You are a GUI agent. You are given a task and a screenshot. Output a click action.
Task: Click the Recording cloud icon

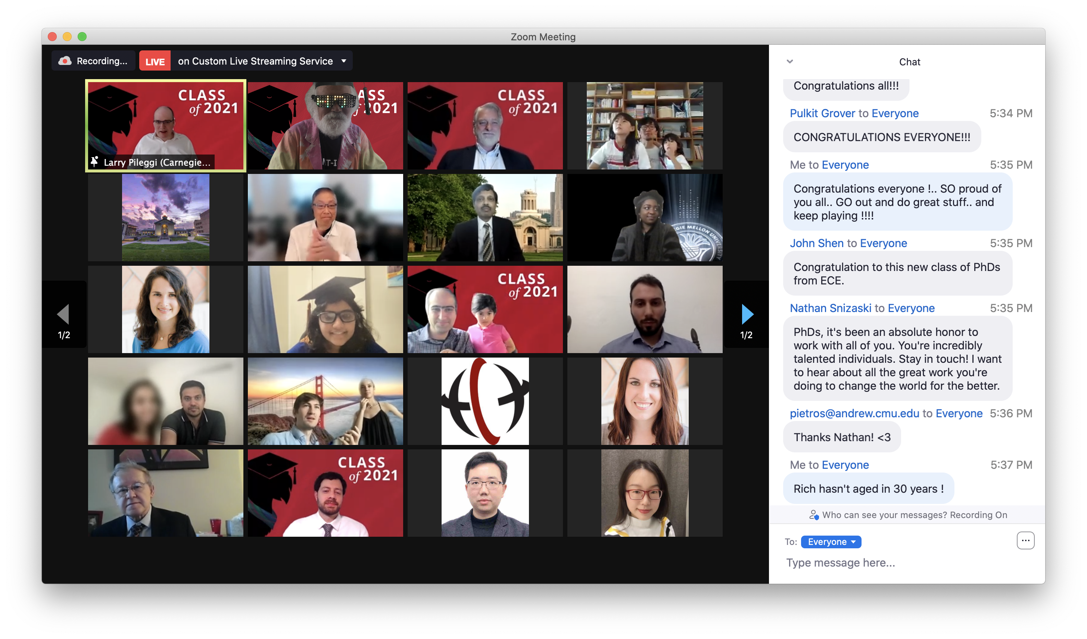[65, 61]
